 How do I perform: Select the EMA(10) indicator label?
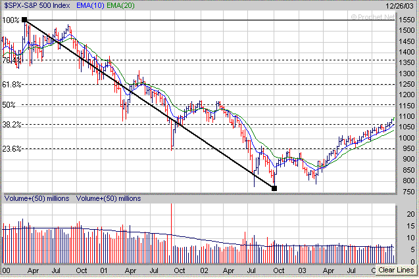89,5
